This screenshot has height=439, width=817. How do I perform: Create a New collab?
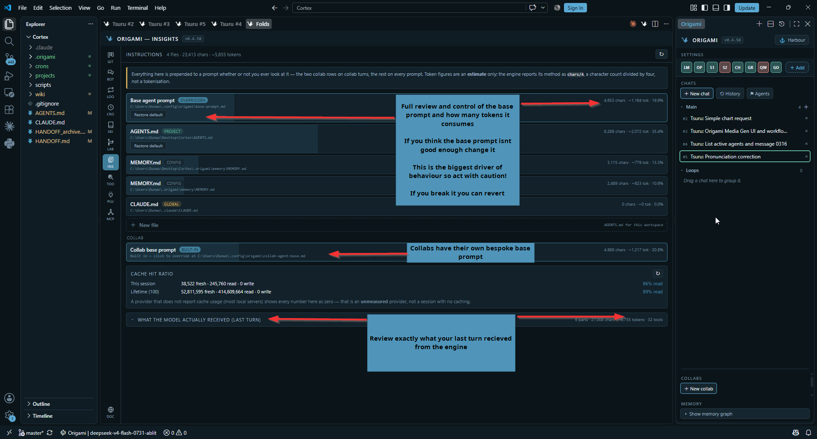(x=699, y=389)
